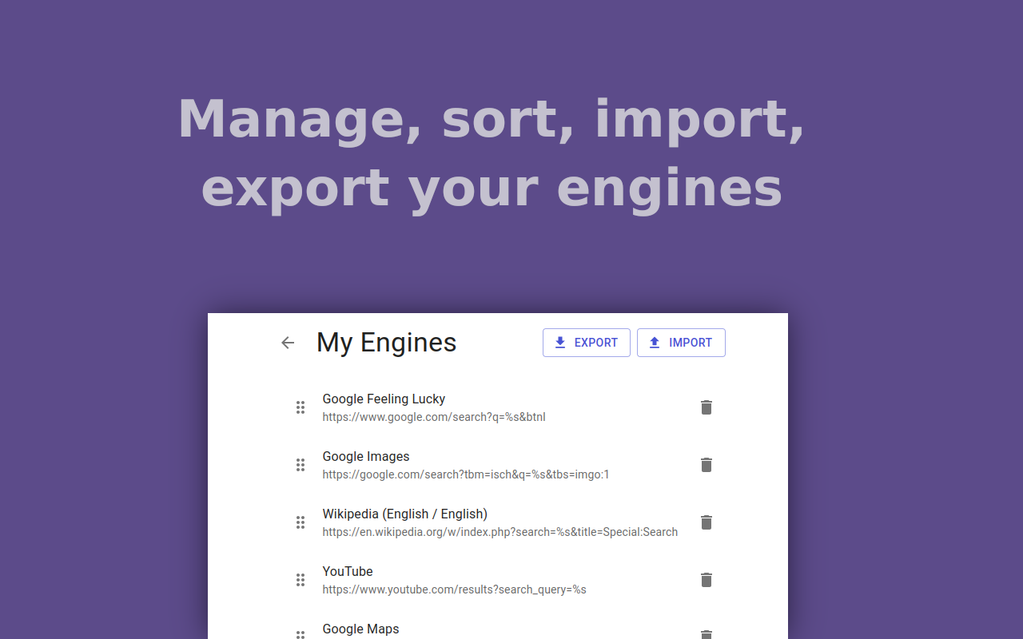Click the My Engines page title
The height and width of the screenshot is (639, 1023).
point(386,342)
